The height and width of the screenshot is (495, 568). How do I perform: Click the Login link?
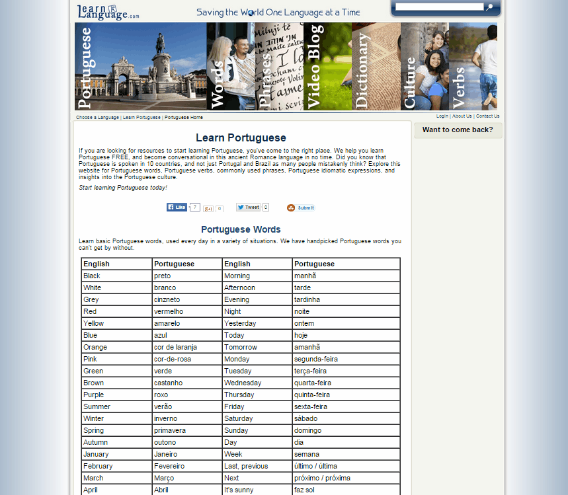pos(442,116)
